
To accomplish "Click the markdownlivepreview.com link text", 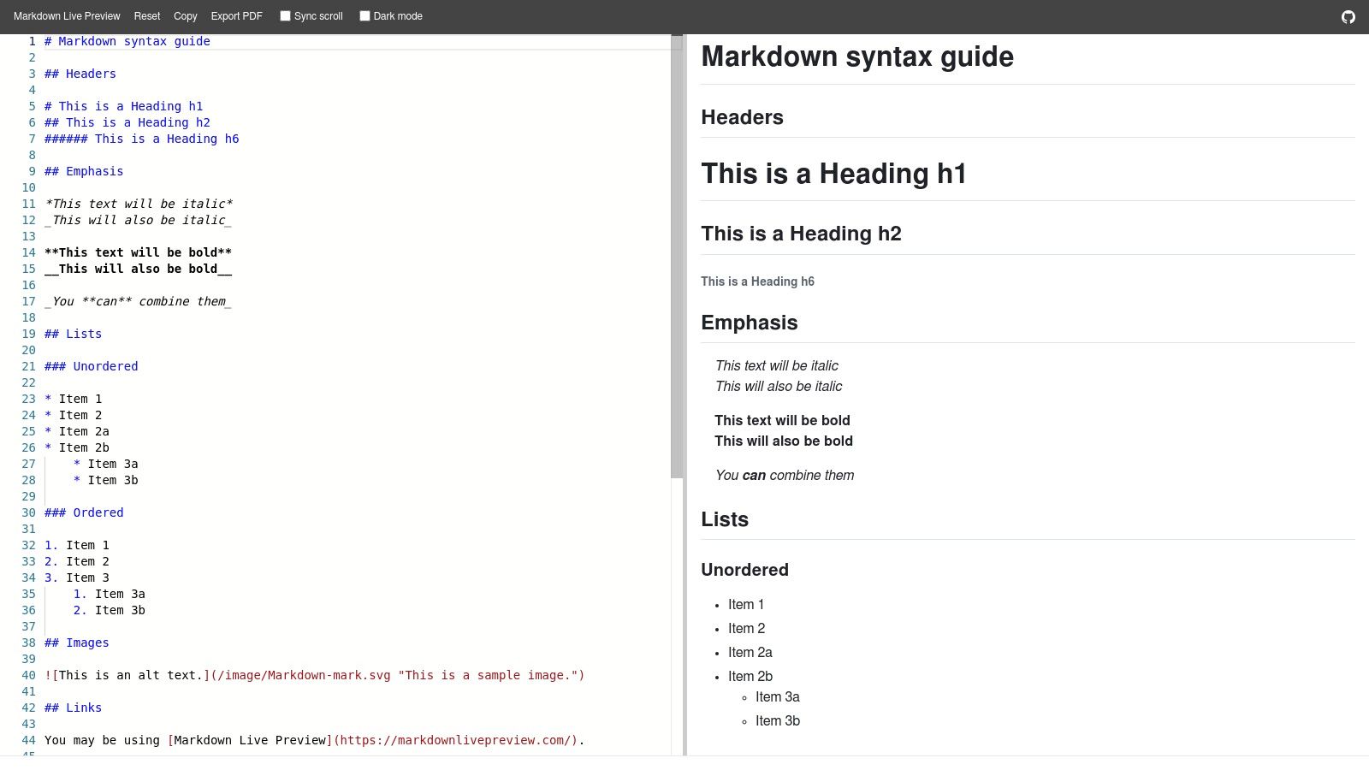I will click(457, 740).
